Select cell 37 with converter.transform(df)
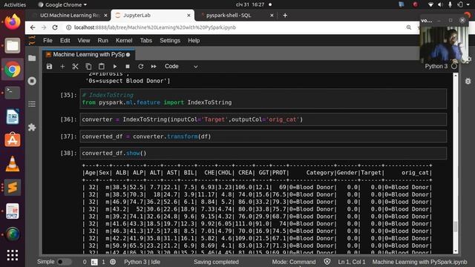Viewport: 475px width, 267px height. click(x=263, y=136)
